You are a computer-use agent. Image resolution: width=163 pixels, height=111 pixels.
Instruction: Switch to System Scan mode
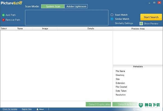tap(53, 6)
